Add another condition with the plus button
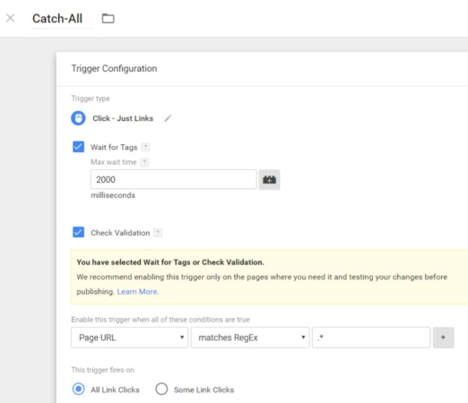Screen dimensions: 468x403 tap(444, 338)
